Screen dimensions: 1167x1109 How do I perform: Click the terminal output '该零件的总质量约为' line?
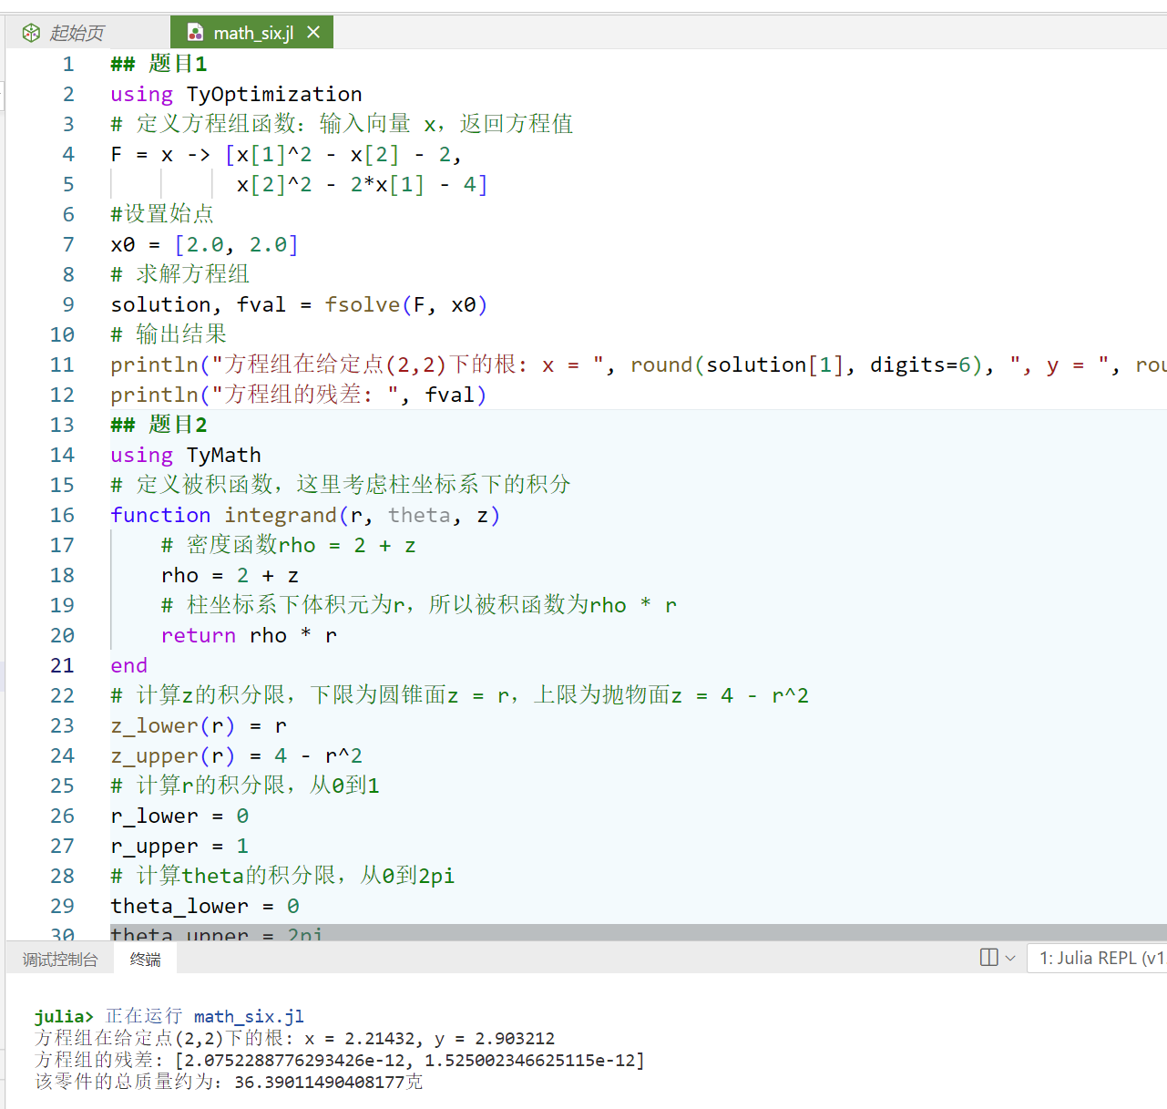pyautogui.click(x=229, y=1082)
